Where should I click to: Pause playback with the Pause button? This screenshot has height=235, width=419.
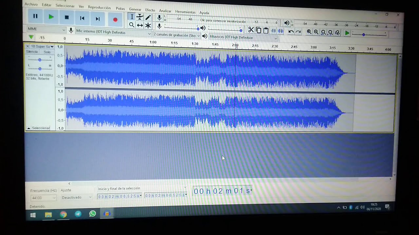[35, 17]
